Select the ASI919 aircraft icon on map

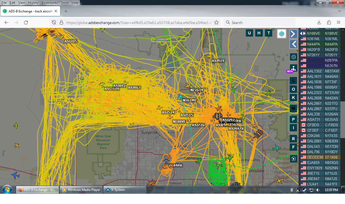(209, 57)
